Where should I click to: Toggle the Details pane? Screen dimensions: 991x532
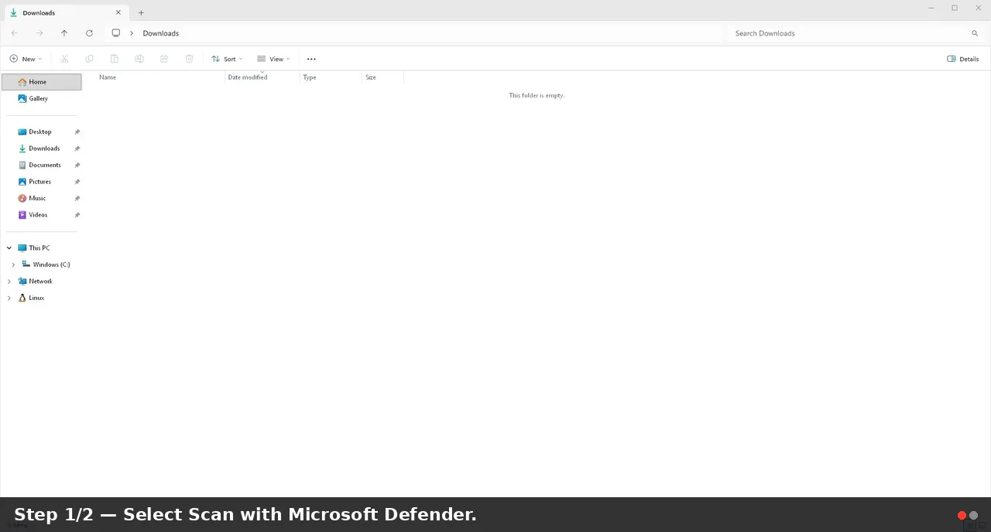(963, 59)
